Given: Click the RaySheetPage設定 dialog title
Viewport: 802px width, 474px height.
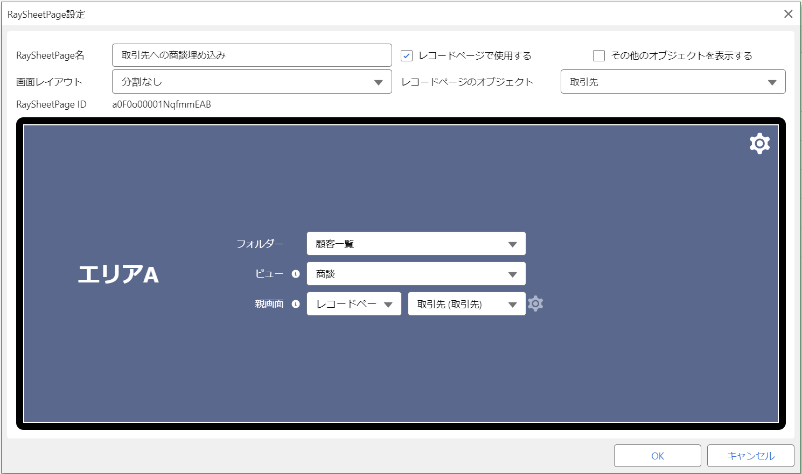Looking at the screenshot, I should pyautogui.click(x=46, y=15).
